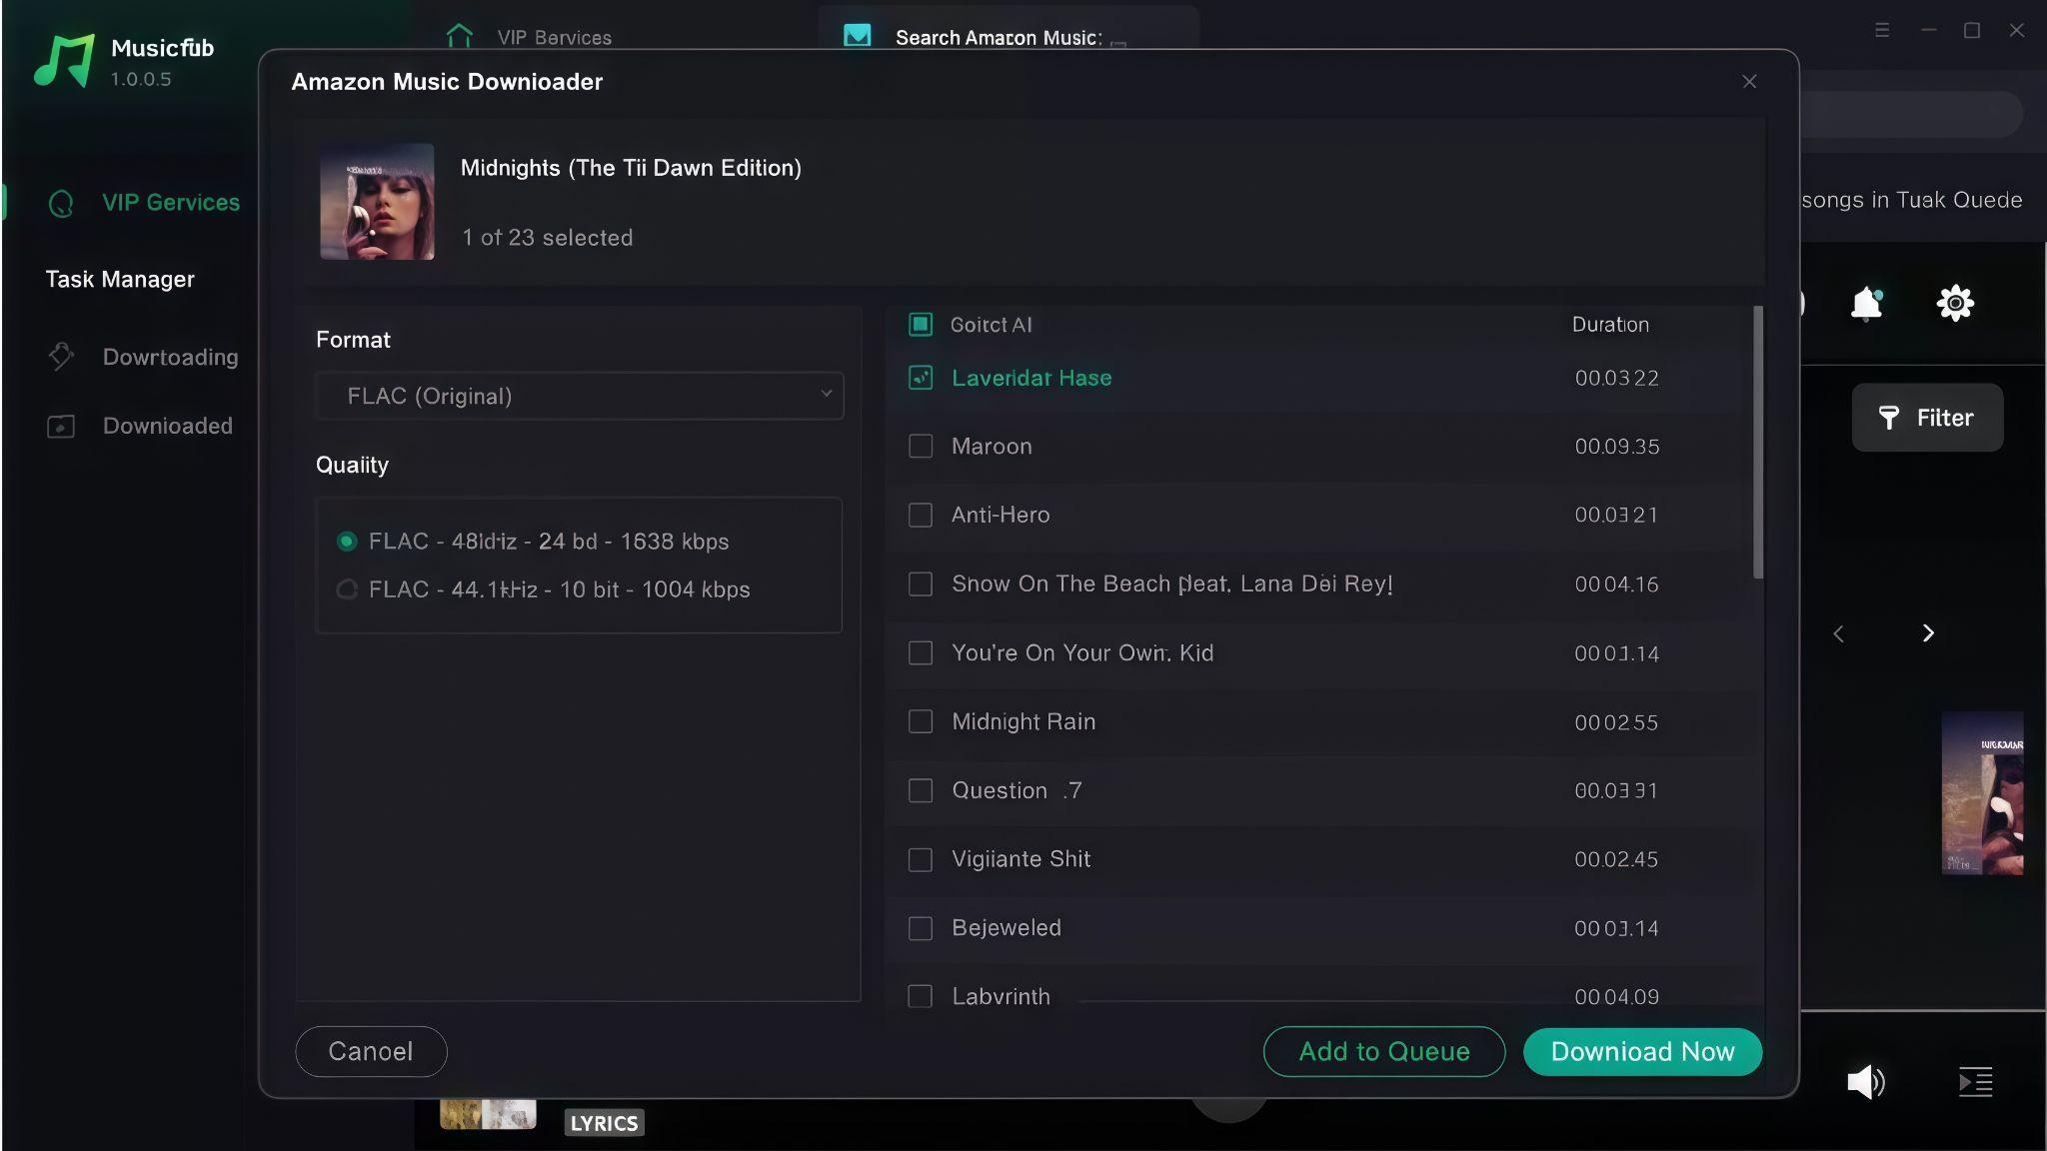Go to previous page arrow
The image size is (2047, 1151).
point(1838,633)
